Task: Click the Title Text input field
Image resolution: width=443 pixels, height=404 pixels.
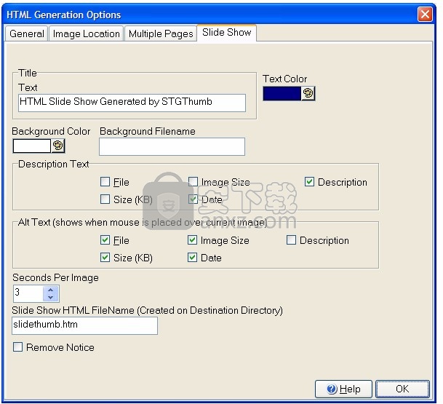Action: tap(132, 102)
